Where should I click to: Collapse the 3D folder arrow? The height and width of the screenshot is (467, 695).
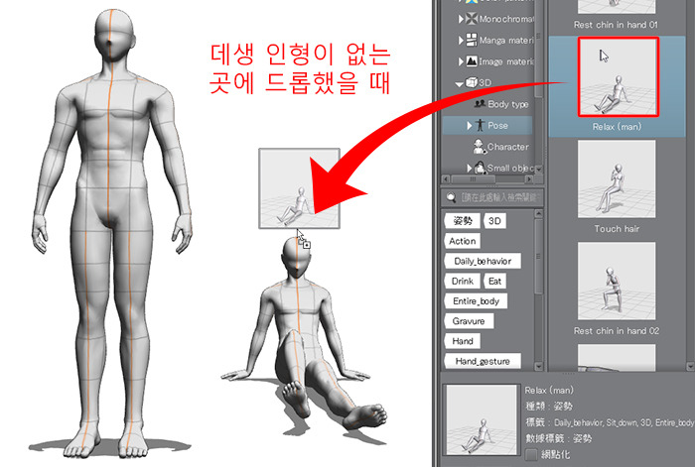[x=459, y=83]
